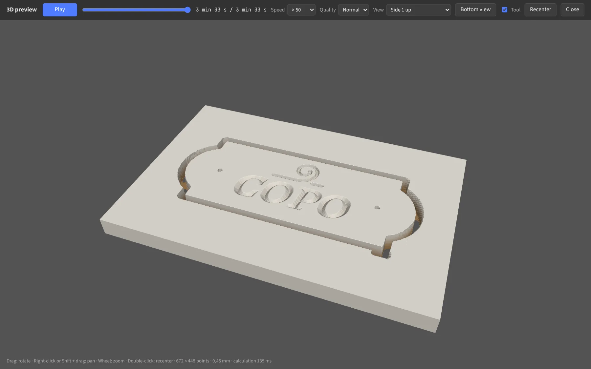The image size is (591, 369).
Task: Click the blue handle on the timeline slider
Action: point(187,10)
